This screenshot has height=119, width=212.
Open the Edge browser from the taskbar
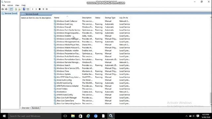click(x=88, y=116)
